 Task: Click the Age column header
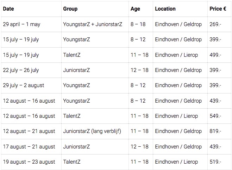coord(136,9)
